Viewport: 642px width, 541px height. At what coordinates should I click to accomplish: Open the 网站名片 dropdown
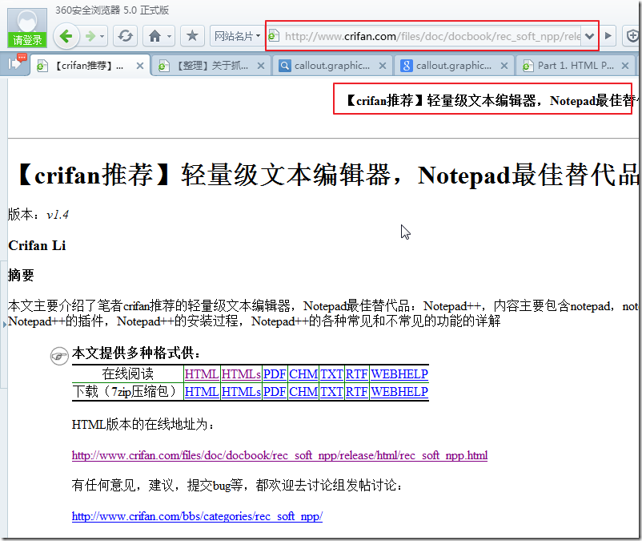pyautogui.click(x=237, y=37)
